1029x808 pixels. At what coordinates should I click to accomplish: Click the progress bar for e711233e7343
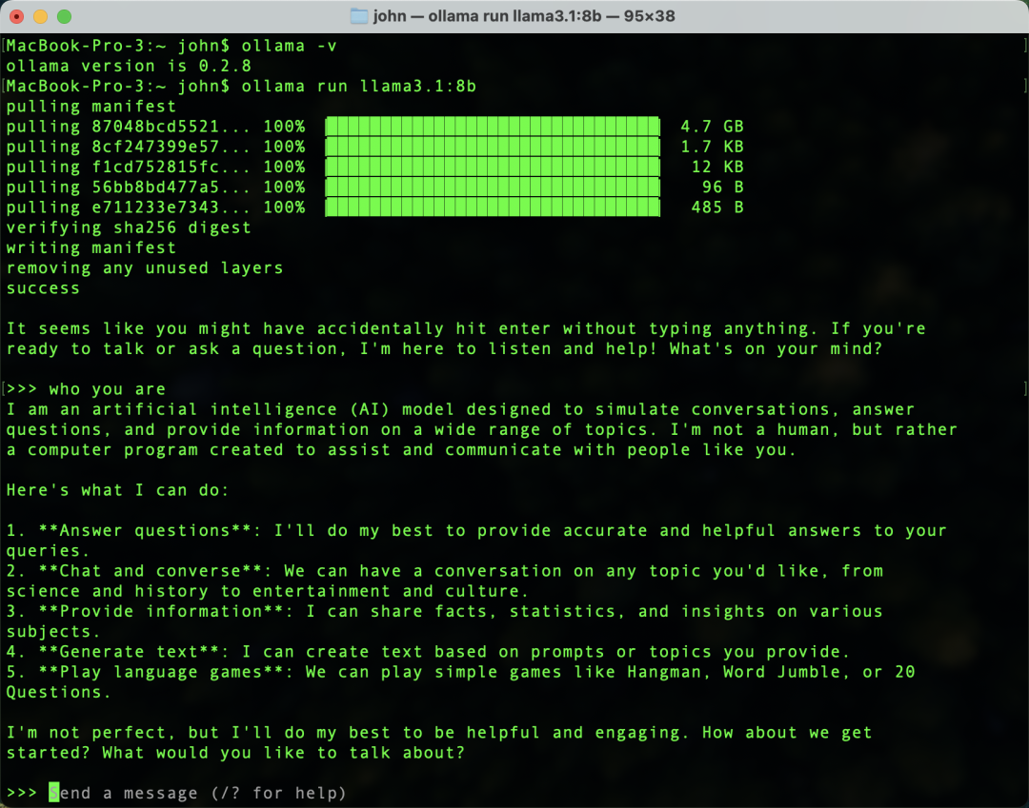[x=493, y=207]
